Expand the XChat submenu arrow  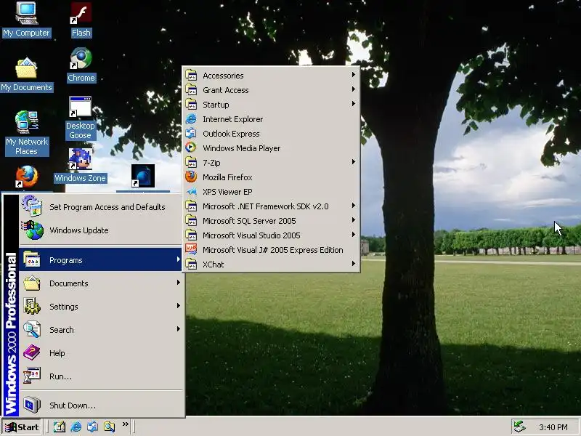pyautogui.click(x=354, y=264)
